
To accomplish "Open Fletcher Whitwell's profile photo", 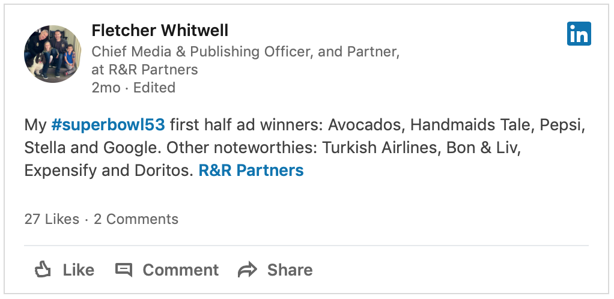I will [x=52, y=53].
